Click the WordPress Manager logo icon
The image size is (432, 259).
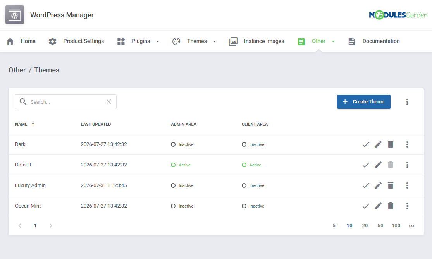[x=15, y=15]
